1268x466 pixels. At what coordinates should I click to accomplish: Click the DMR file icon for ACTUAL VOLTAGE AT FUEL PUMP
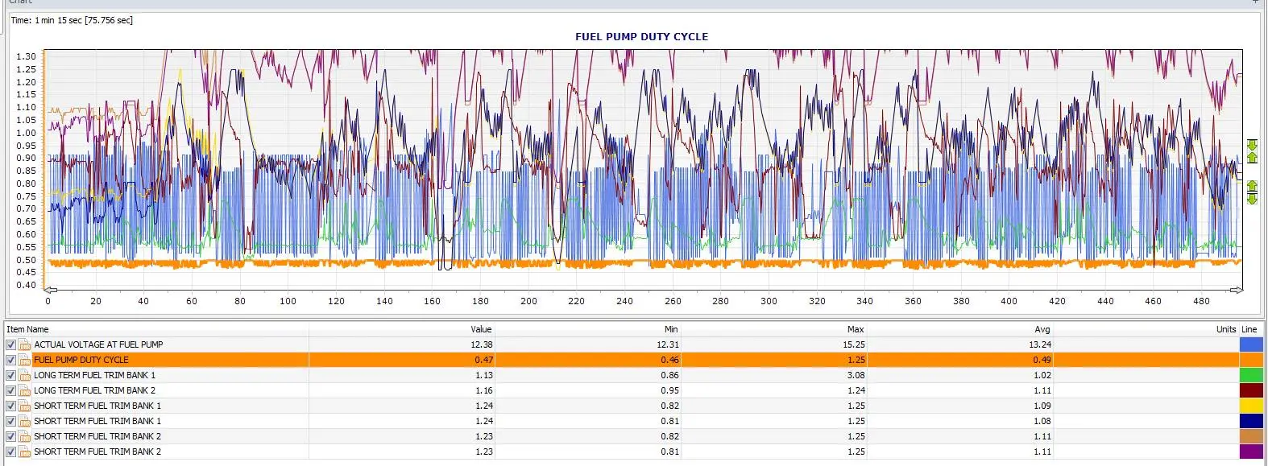25,344
